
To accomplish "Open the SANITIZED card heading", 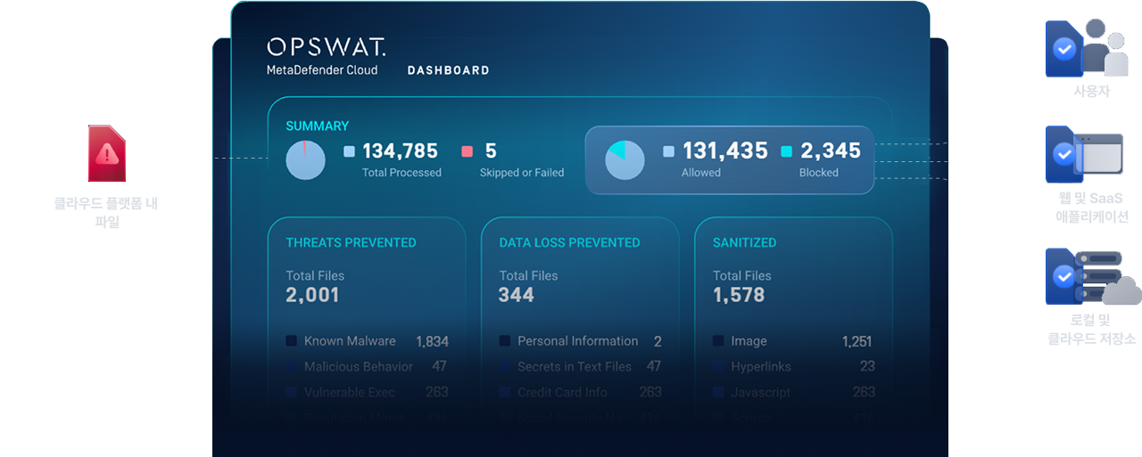I will pyautogui.click(x=744, y=242).
